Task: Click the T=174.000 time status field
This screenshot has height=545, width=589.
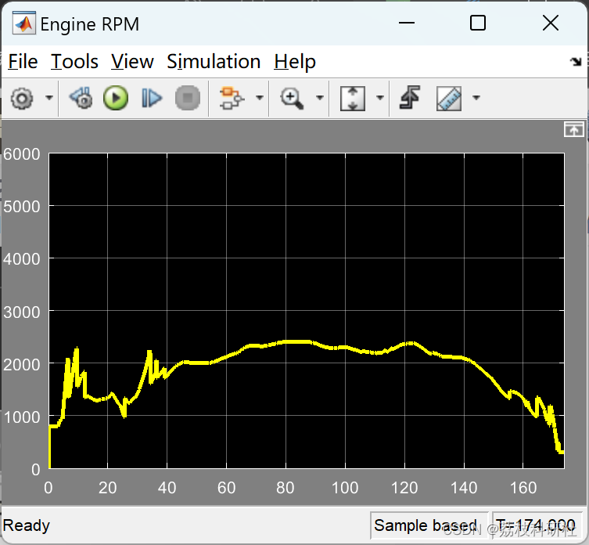Action: 539,525
